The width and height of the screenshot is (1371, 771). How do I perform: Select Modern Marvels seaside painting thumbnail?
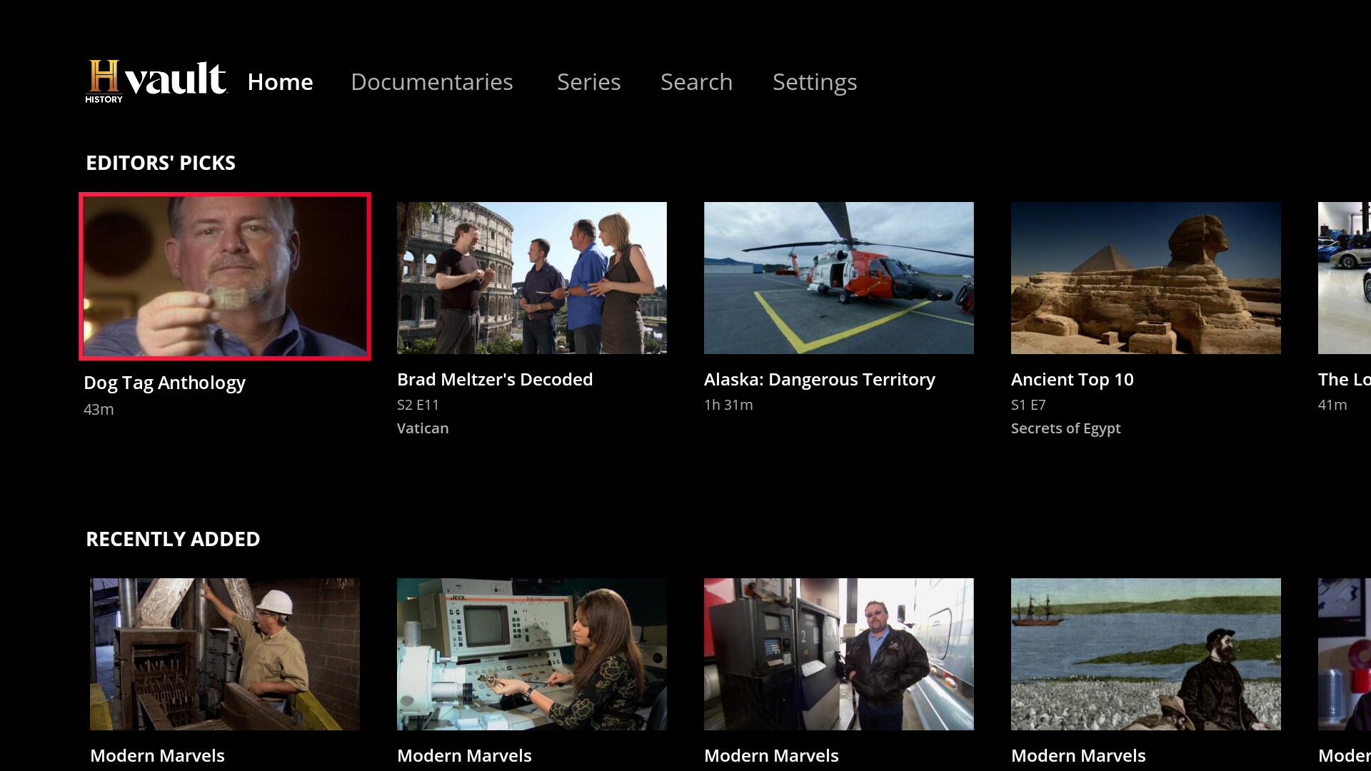click(1145, 654)
